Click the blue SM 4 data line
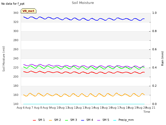This screenshot has width=166, height=125. click(x=84, y=18)
